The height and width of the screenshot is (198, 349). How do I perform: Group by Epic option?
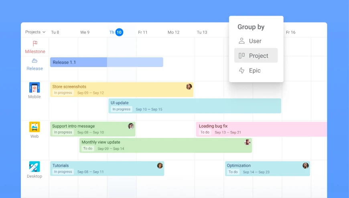[x=256, y=71]
